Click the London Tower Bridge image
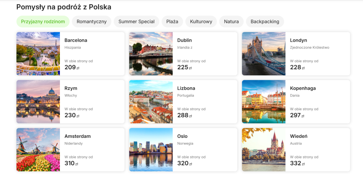 (263, 54)
